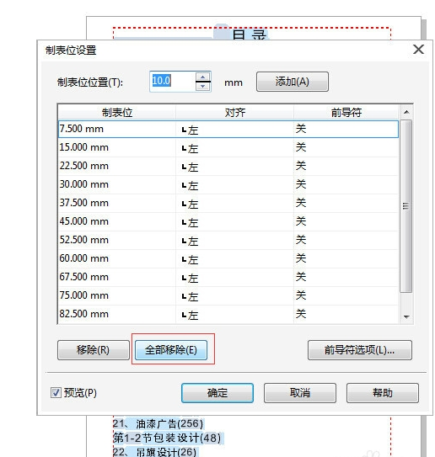Toggle the 预览(P) checkbox
435x457 pixels.
pos(56,392)
